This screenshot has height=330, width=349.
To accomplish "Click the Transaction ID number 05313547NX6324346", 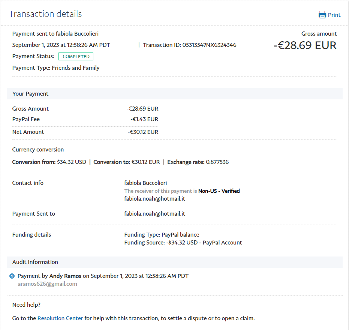I will pyautogui.click(x=209, y=45).
